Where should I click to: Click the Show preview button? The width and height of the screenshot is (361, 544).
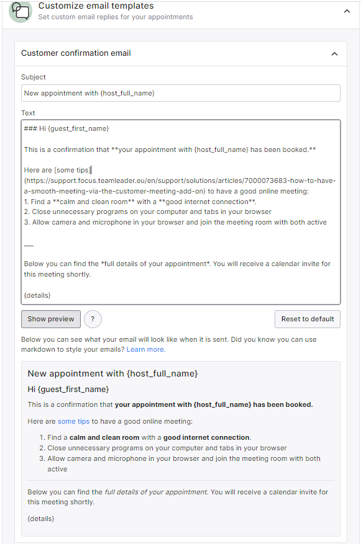(51, 319)
